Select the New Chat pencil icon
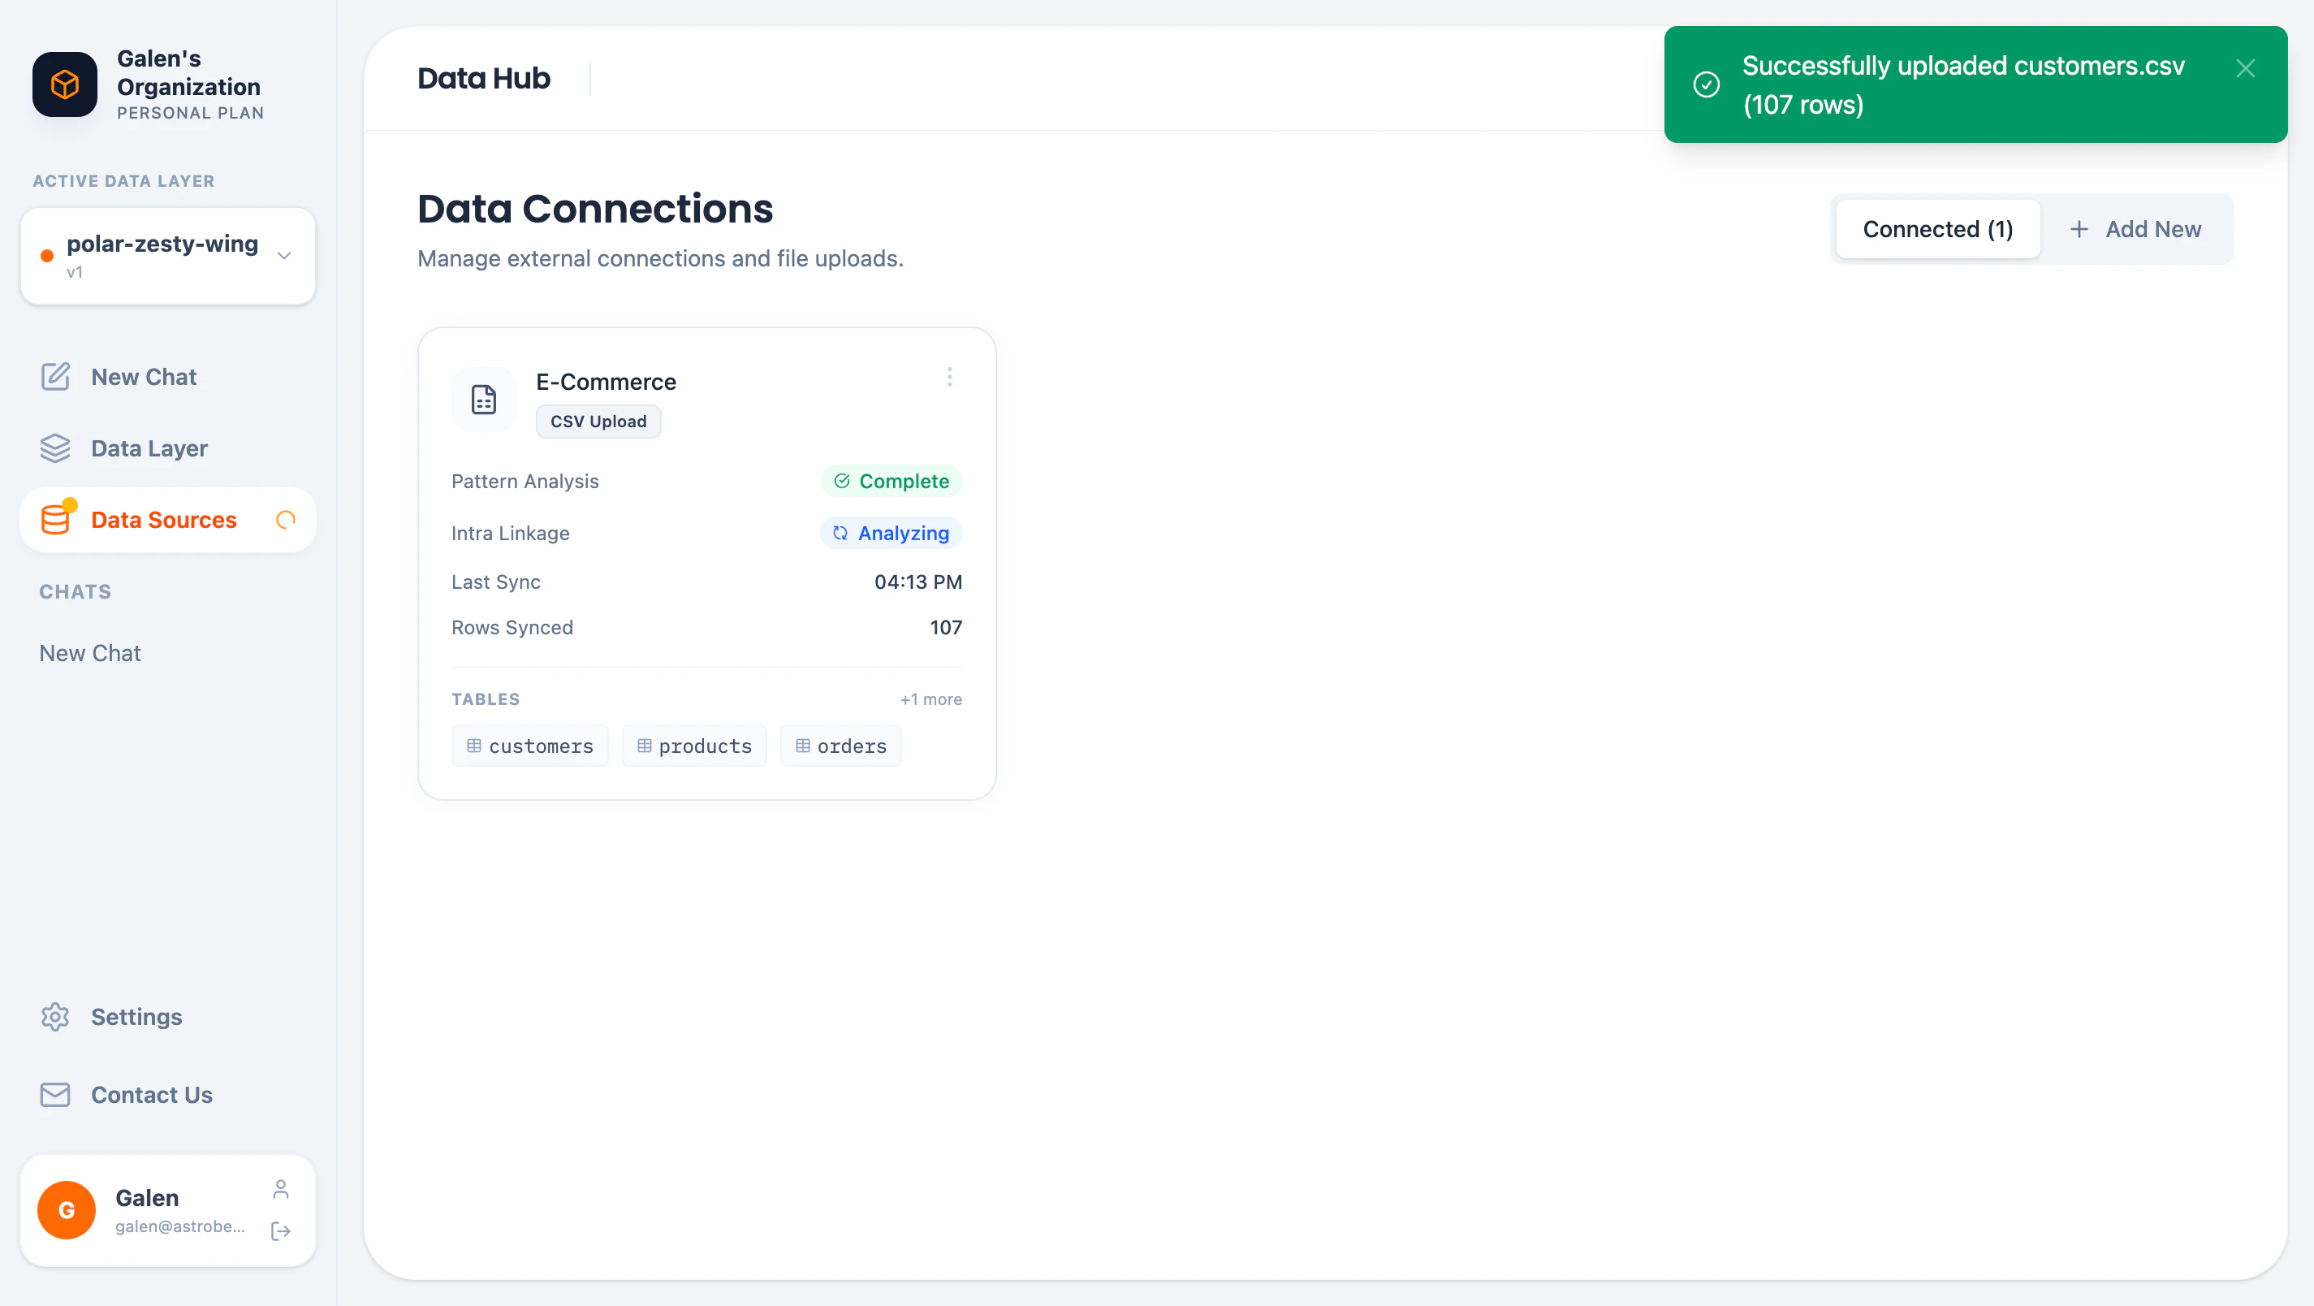The width and height of the screenshot is (2314, 1306). [x=56, y=377]
